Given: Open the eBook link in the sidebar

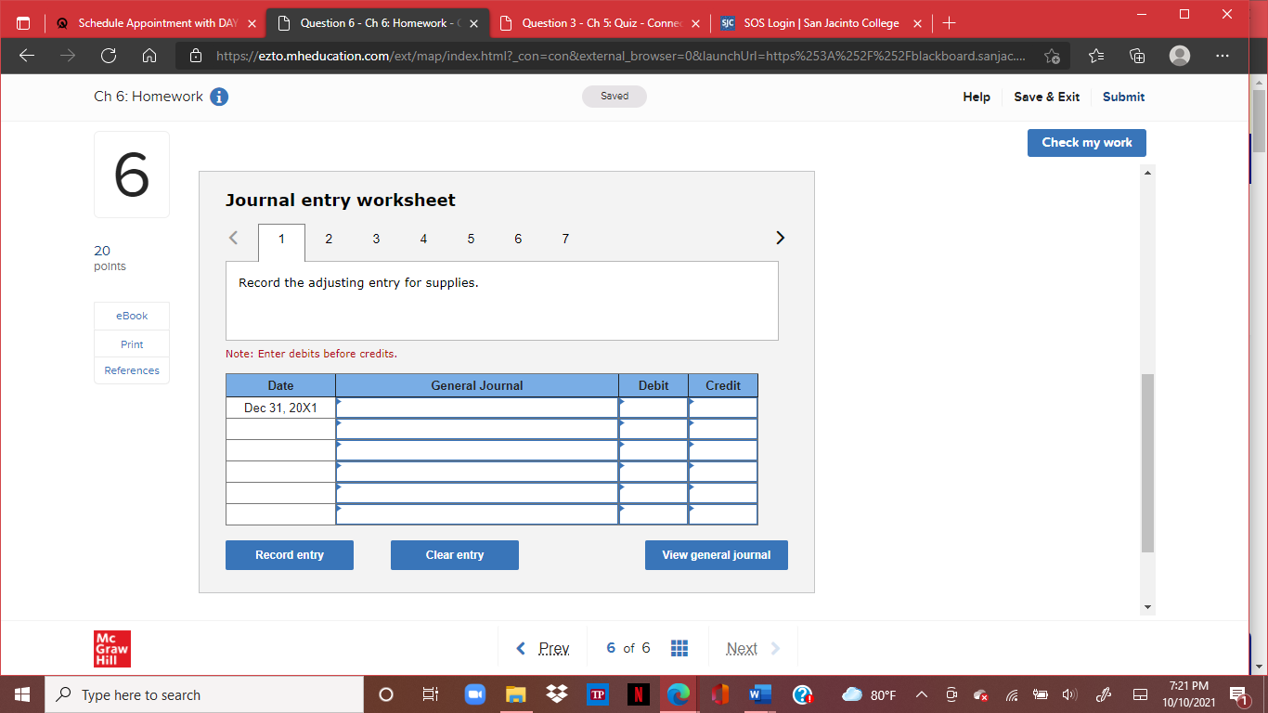Looking at the screenshot, I should tap(131, 316).
